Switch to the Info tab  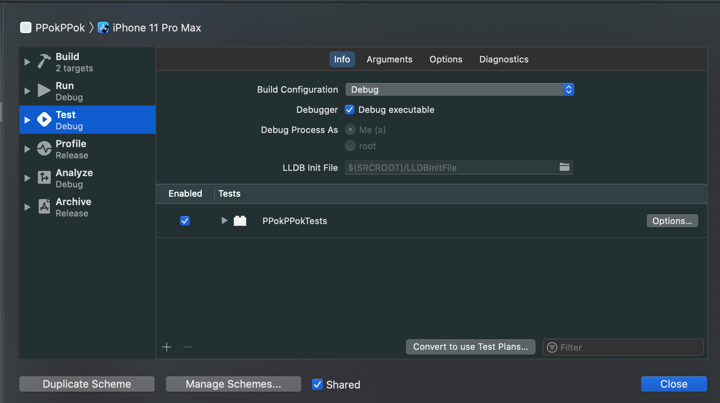[x=342, y=59]
